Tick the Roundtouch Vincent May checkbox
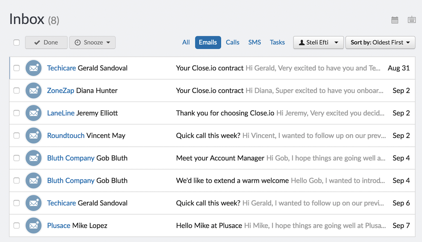This screenshot has height=242, width=422. coord(16,136)
